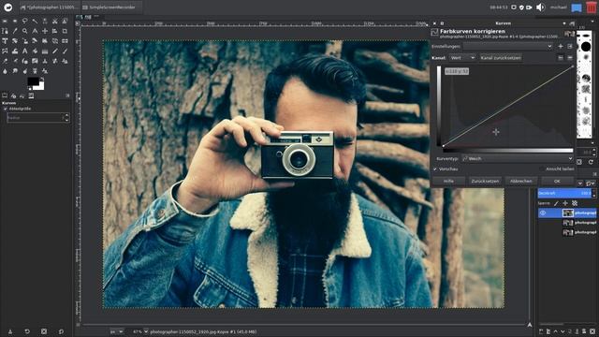Open the Kurven dialog tab menu arrow
The width and height of the screenshot is (599, 337).
[x=564, y=23]
